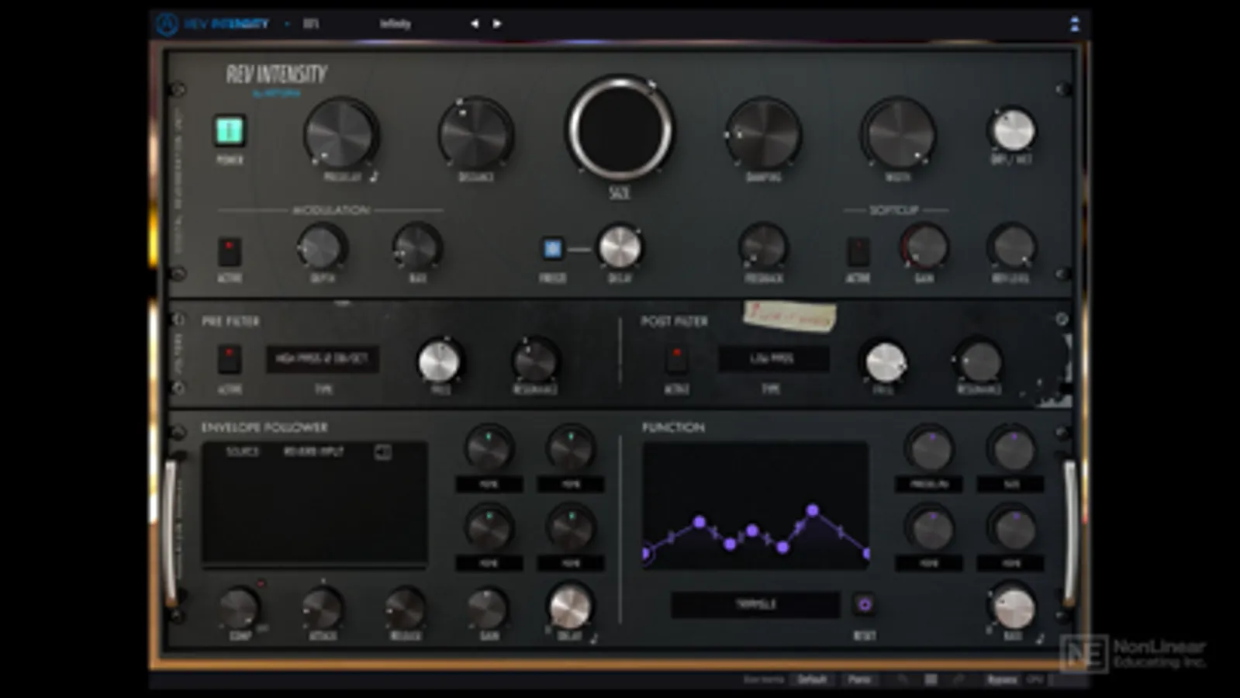
Task: Click the Softclip Gain knob
Action: tap(924, 247)
